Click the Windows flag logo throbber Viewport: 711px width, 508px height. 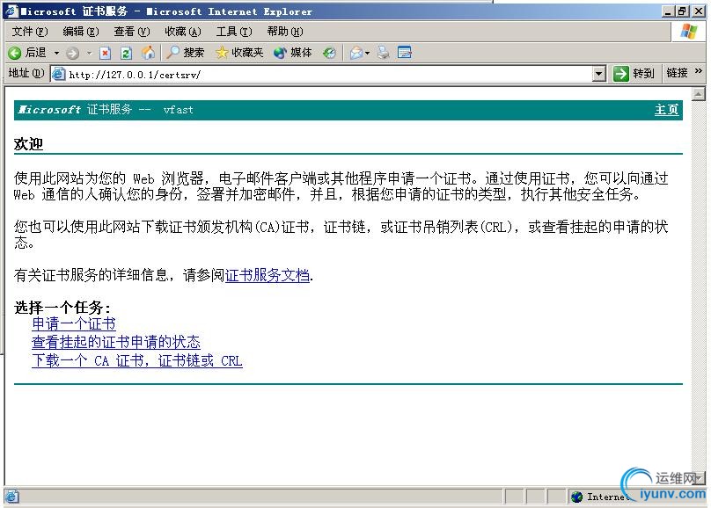click(x=689, y=32)
